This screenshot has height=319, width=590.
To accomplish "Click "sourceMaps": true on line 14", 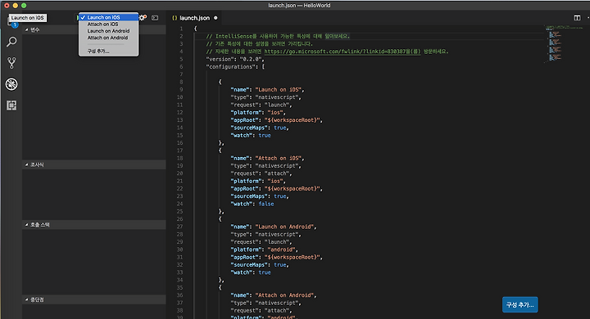I will (260, 128).
